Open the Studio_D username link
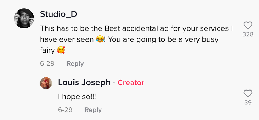 (x=58, y=14)
